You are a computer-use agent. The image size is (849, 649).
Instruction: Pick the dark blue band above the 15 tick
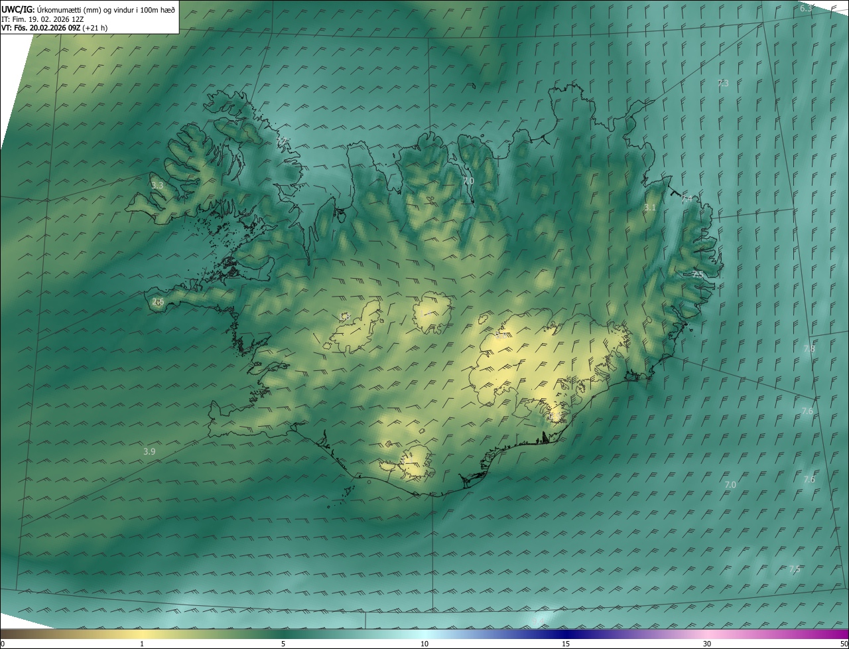click(x=566, y=634)
